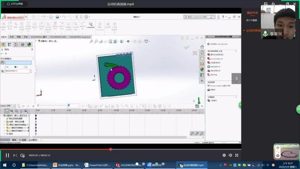300x169 pixels.
Task: Switch to the SOLIDWORKS MBD tab
Action: [x=58, y=37]
